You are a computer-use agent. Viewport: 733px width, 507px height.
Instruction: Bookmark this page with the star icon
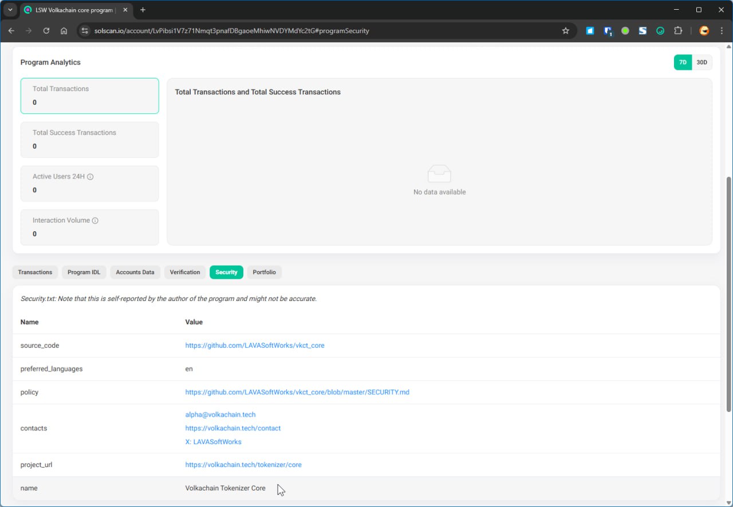coord(566,31)
